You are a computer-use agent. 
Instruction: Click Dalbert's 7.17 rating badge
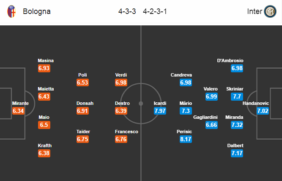click(237, 153)
